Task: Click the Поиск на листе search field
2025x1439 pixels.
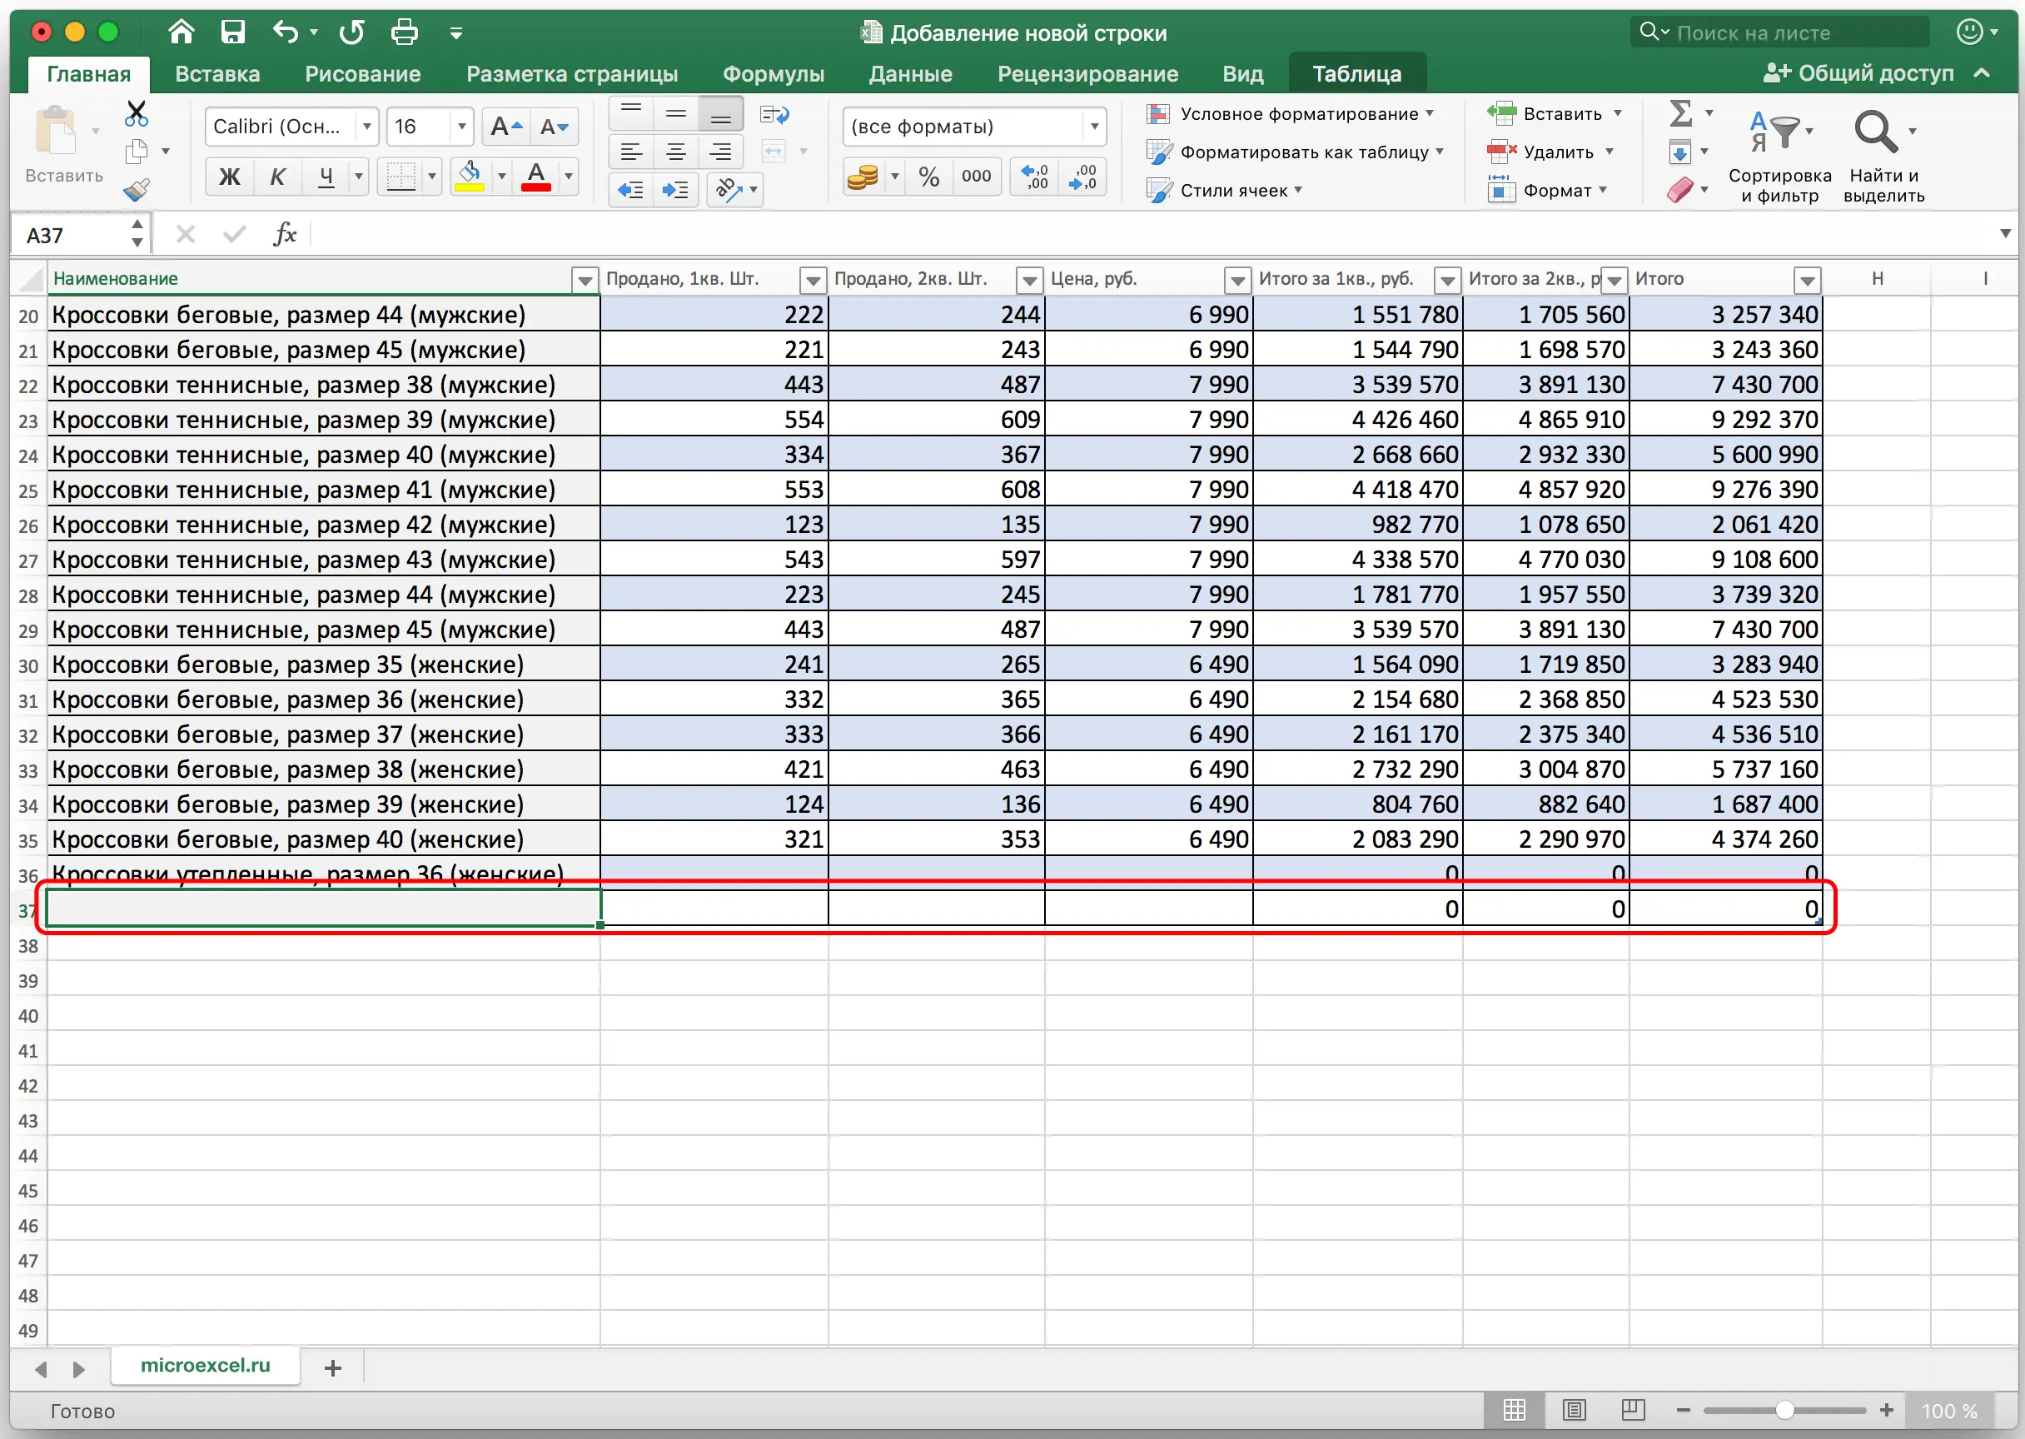Action: click(x=1780, y=32)
